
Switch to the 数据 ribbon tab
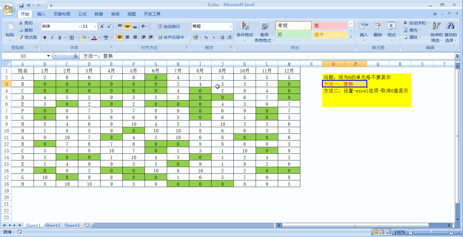[x=99, y=14]
